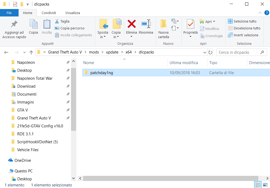
Task: Open the File menu tab
Action: click(x=9, y=13)
